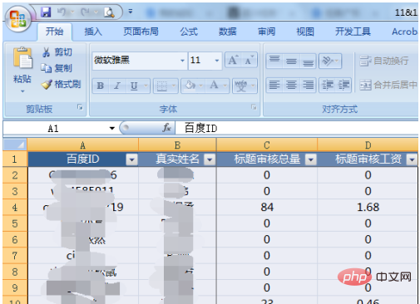Viewport: 420px width, 304px height.
Task: Toggle italic formatting
Action: pyautogui.click(x=117, y=86)
